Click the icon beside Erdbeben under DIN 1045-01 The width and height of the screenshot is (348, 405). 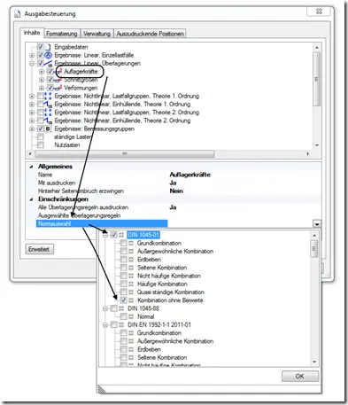coord(131,260)
